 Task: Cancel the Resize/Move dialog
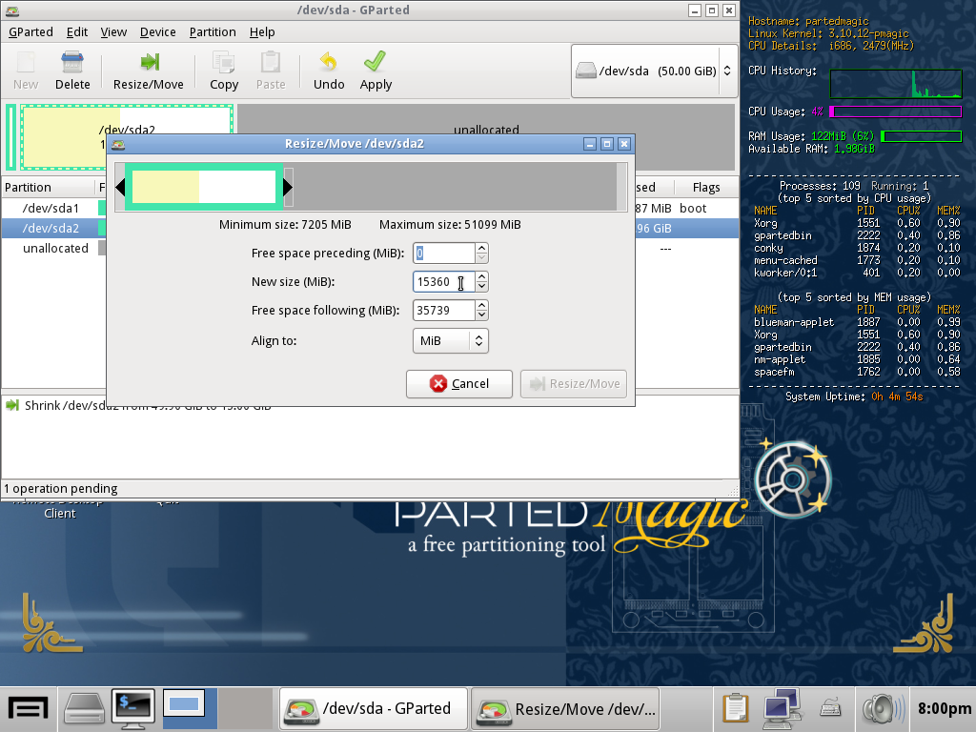[x=458, y=383]
